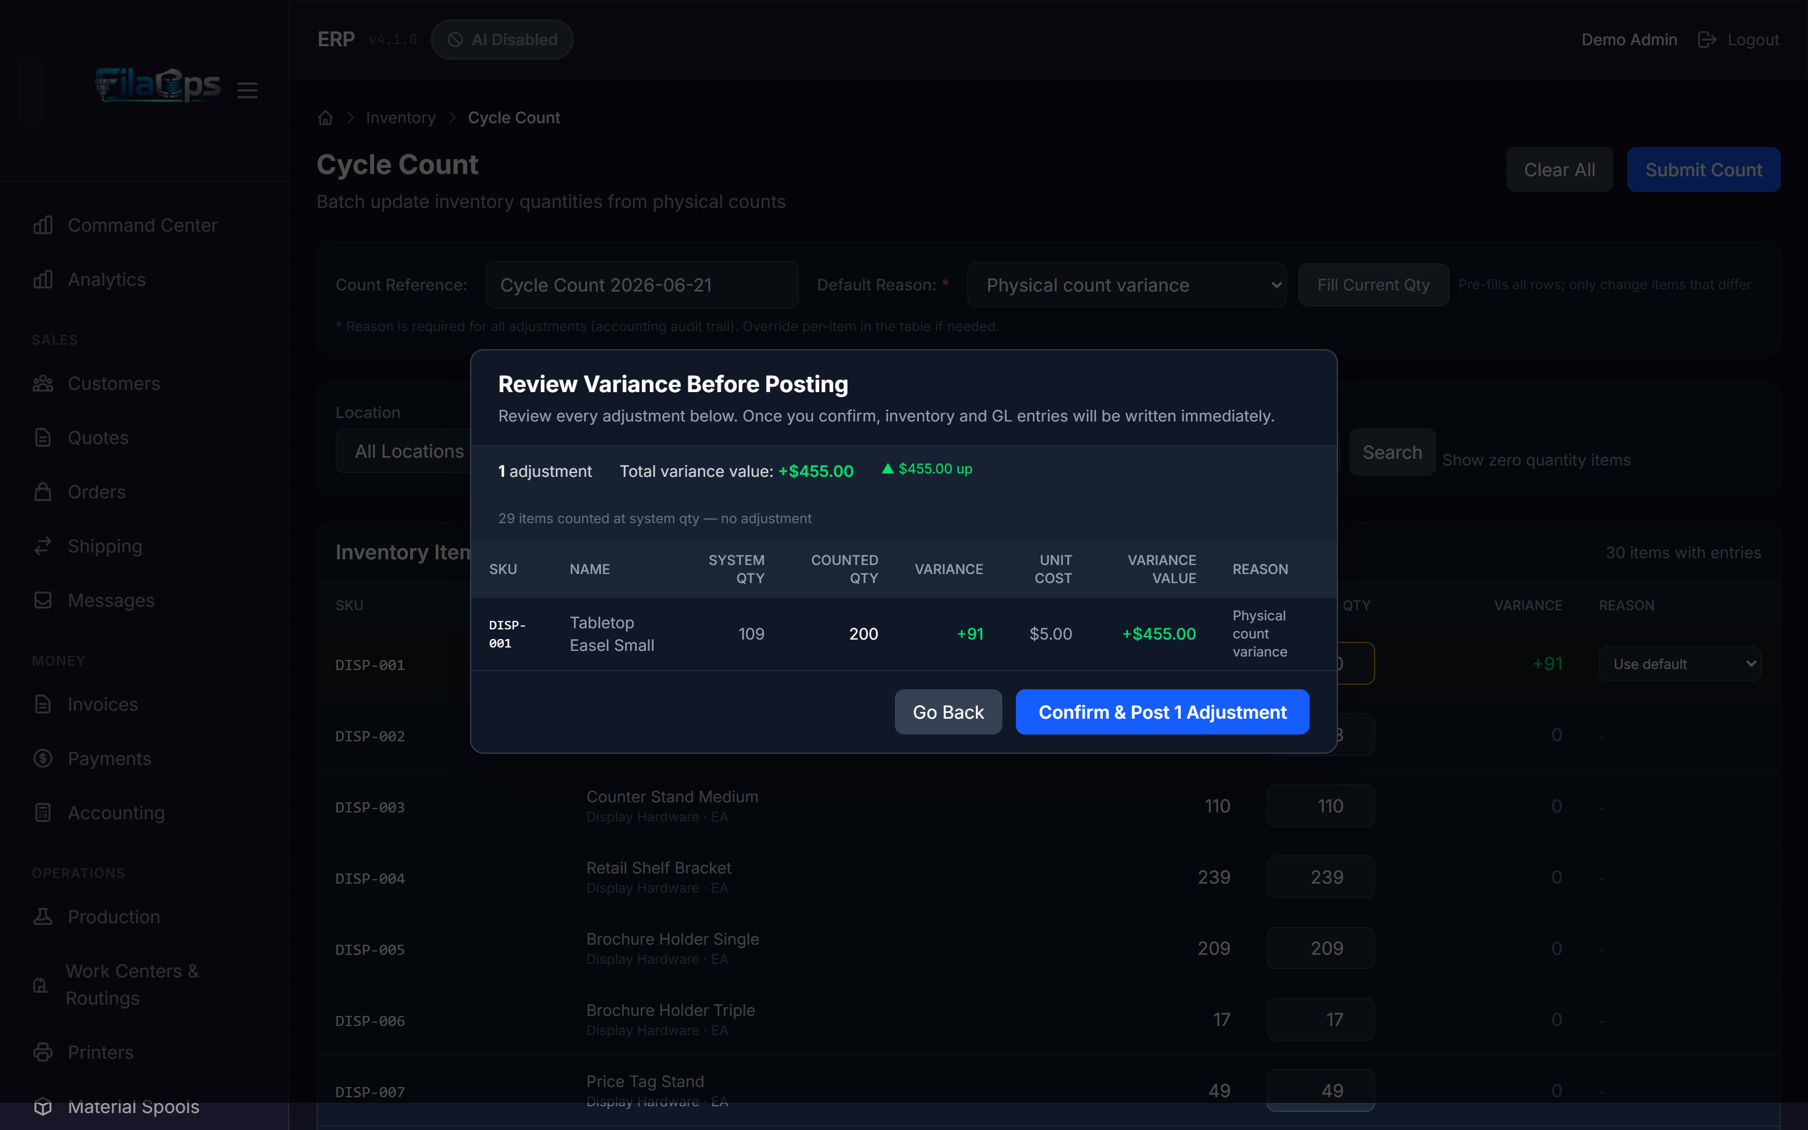Screen dimensions: 1808x1130
Task: Open All Locations dropdown
Action: tap(403, 451)
